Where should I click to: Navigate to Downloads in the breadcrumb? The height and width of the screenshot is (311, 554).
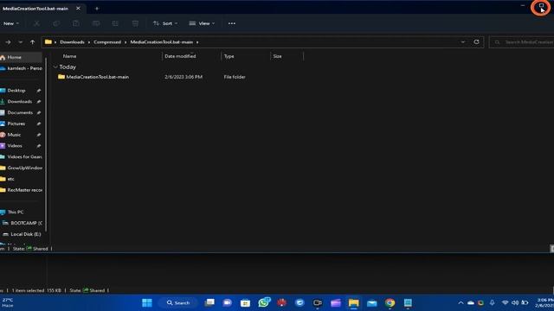point(72,42)
